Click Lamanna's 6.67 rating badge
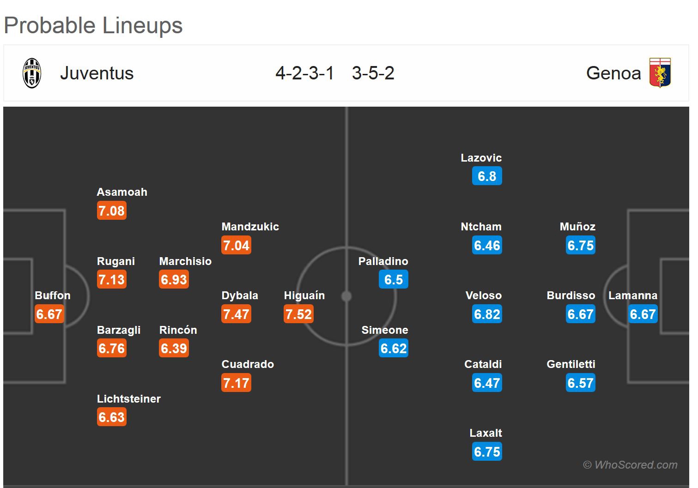The image size is (698, 488). (643, 314)
